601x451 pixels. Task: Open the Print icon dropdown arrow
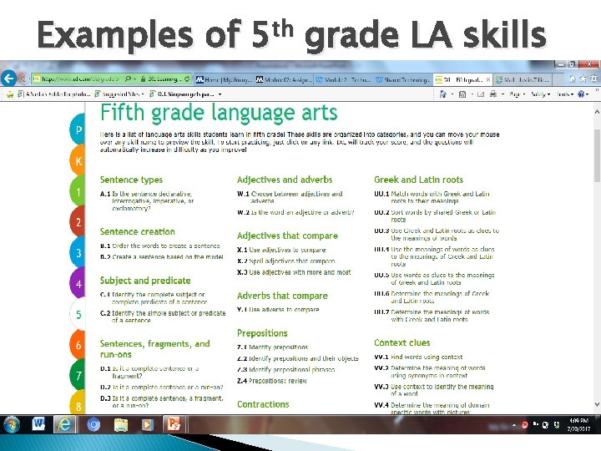[x=503, y=94]
